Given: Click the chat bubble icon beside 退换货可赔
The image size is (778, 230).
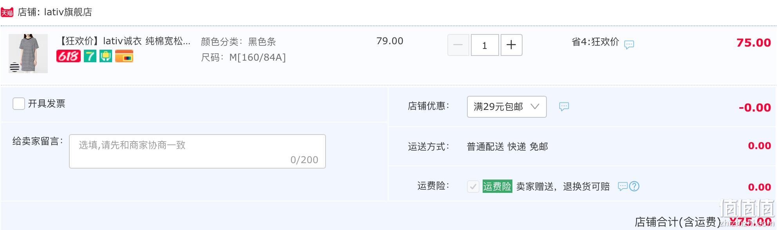Looking at the screenshot, I should tap(623, 186).
